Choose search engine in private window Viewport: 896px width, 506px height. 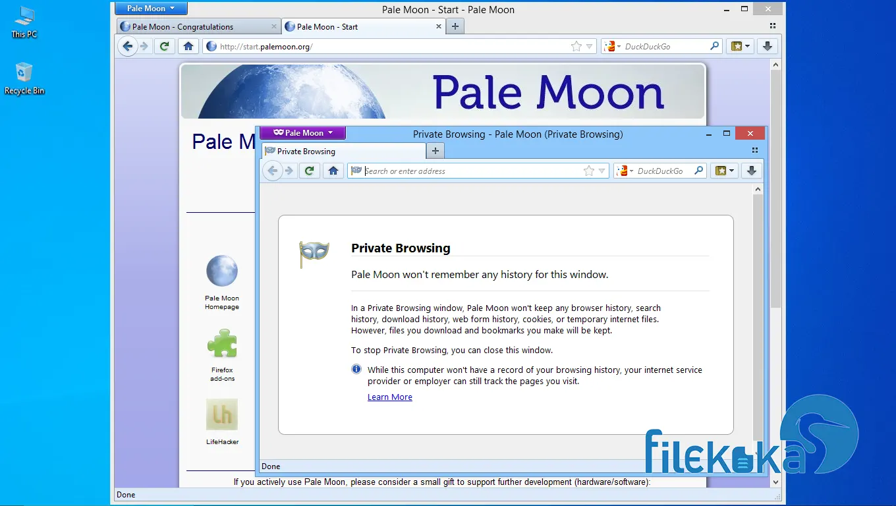[625, 171]
